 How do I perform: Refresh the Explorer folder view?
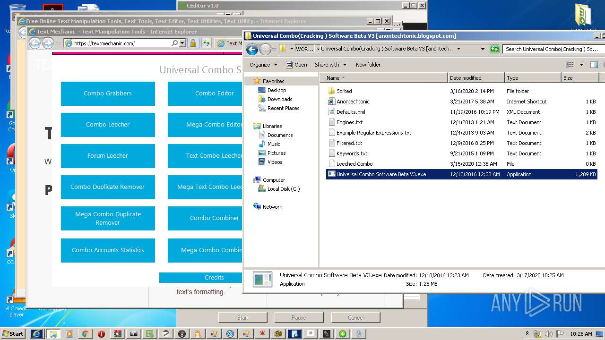tap(494, 49)
